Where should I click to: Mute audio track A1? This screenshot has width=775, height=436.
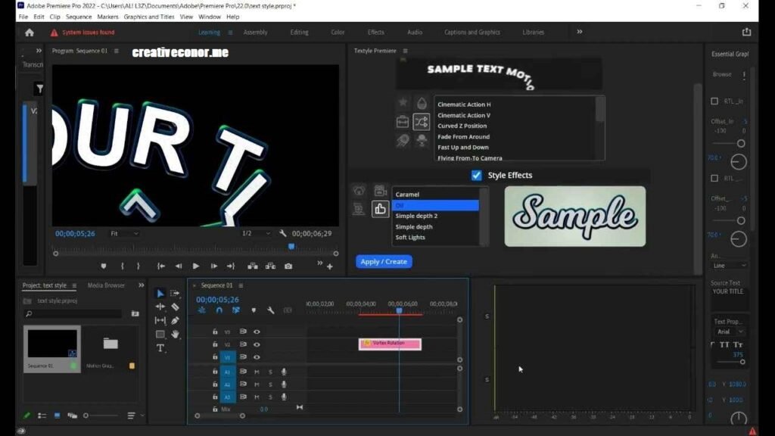tap(257, 372)
